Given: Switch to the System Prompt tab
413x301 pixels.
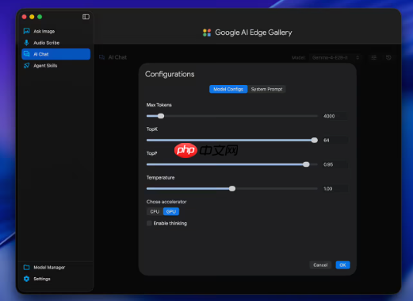Looking at the screenshot, I should [x=266, y=89].
